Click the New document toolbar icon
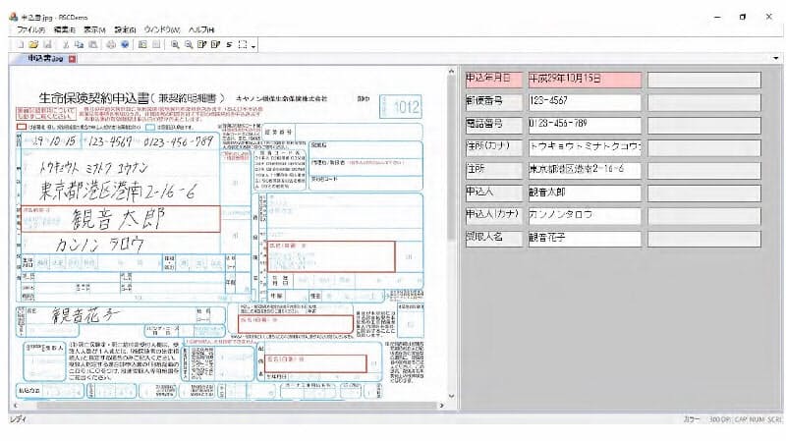The height and width of the screenshot is (441, 786). [x=21, y=45]
